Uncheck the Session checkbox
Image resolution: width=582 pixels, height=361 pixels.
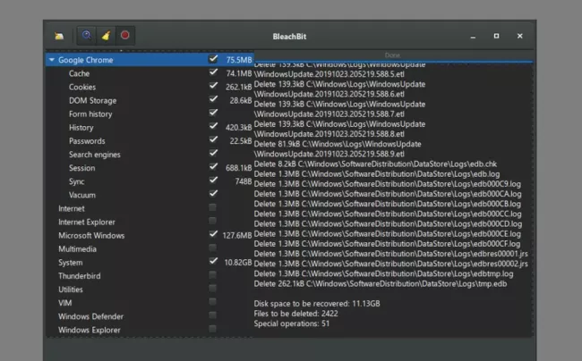pos(213,166)
